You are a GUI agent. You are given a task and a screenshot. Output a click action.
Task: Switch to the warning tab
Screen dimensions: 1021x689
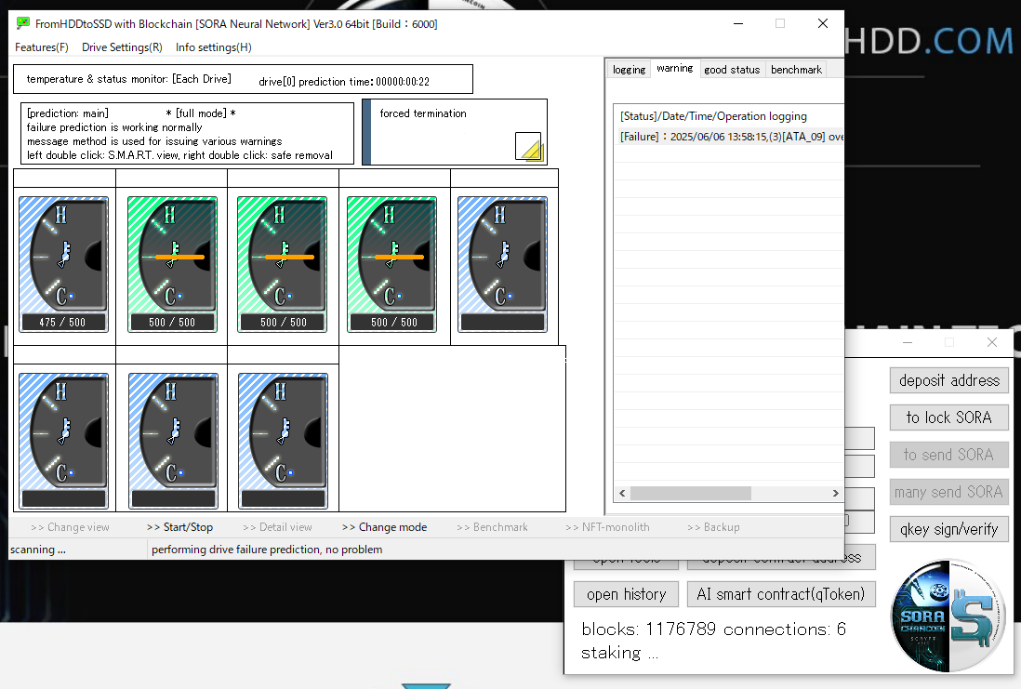click(x=674, y=69)
